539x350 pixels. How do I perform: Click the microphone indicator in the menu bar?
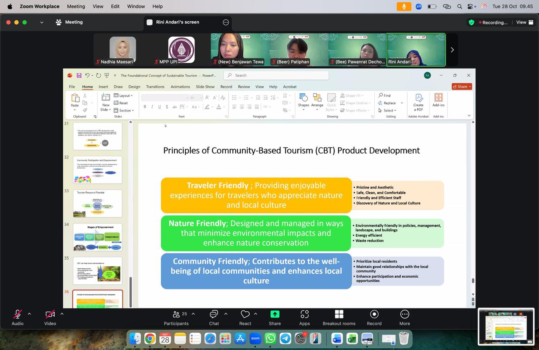(404, 6)
